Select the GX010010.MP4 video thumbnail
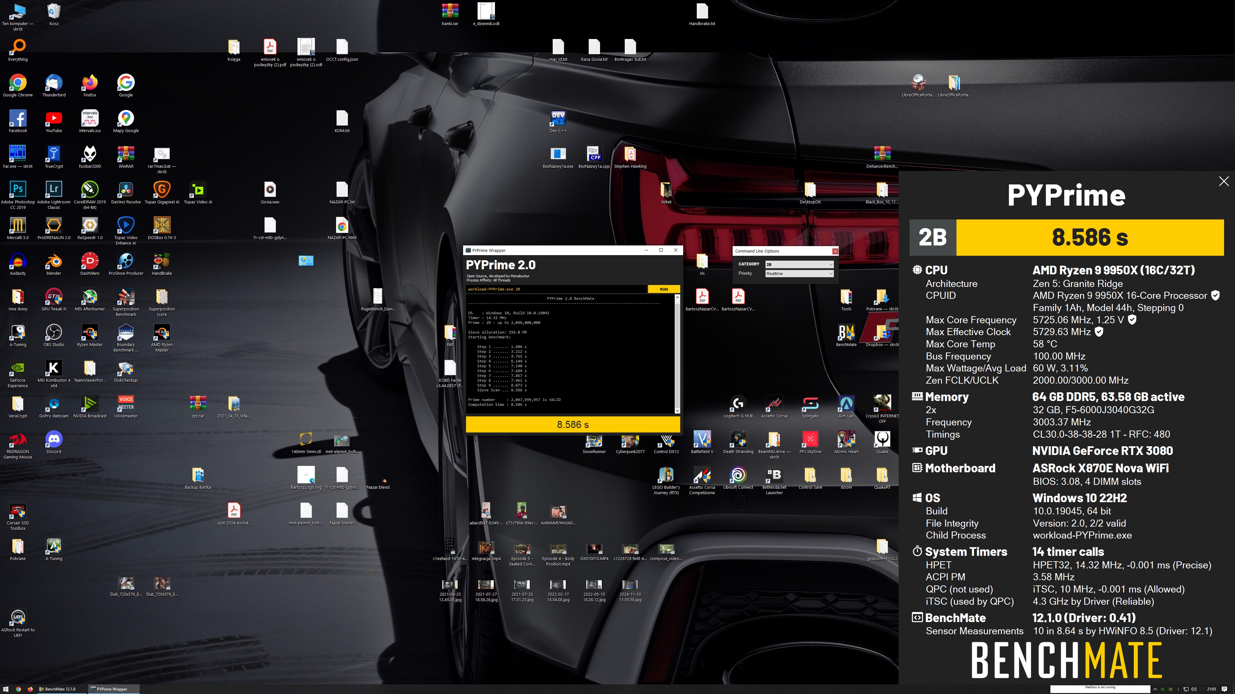Image resolution: width=1235 pixels, height=694 pixels. point(594,549)
